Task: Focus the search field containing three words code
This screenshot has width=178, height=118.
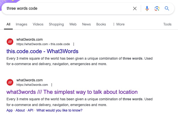Action: click(68, 8)
